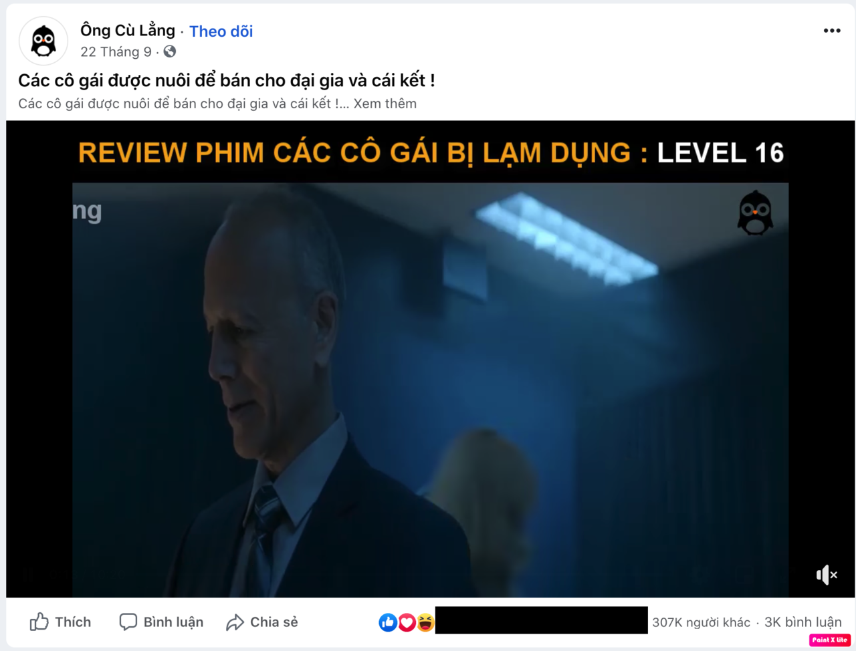Open comments via Bình luận button
Viewport: 856px width, 651px height.
pos(161,622)
